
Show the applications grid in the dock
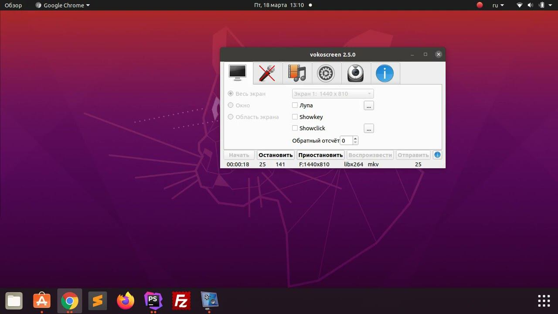pyautogui.click(x=544, y=301)
